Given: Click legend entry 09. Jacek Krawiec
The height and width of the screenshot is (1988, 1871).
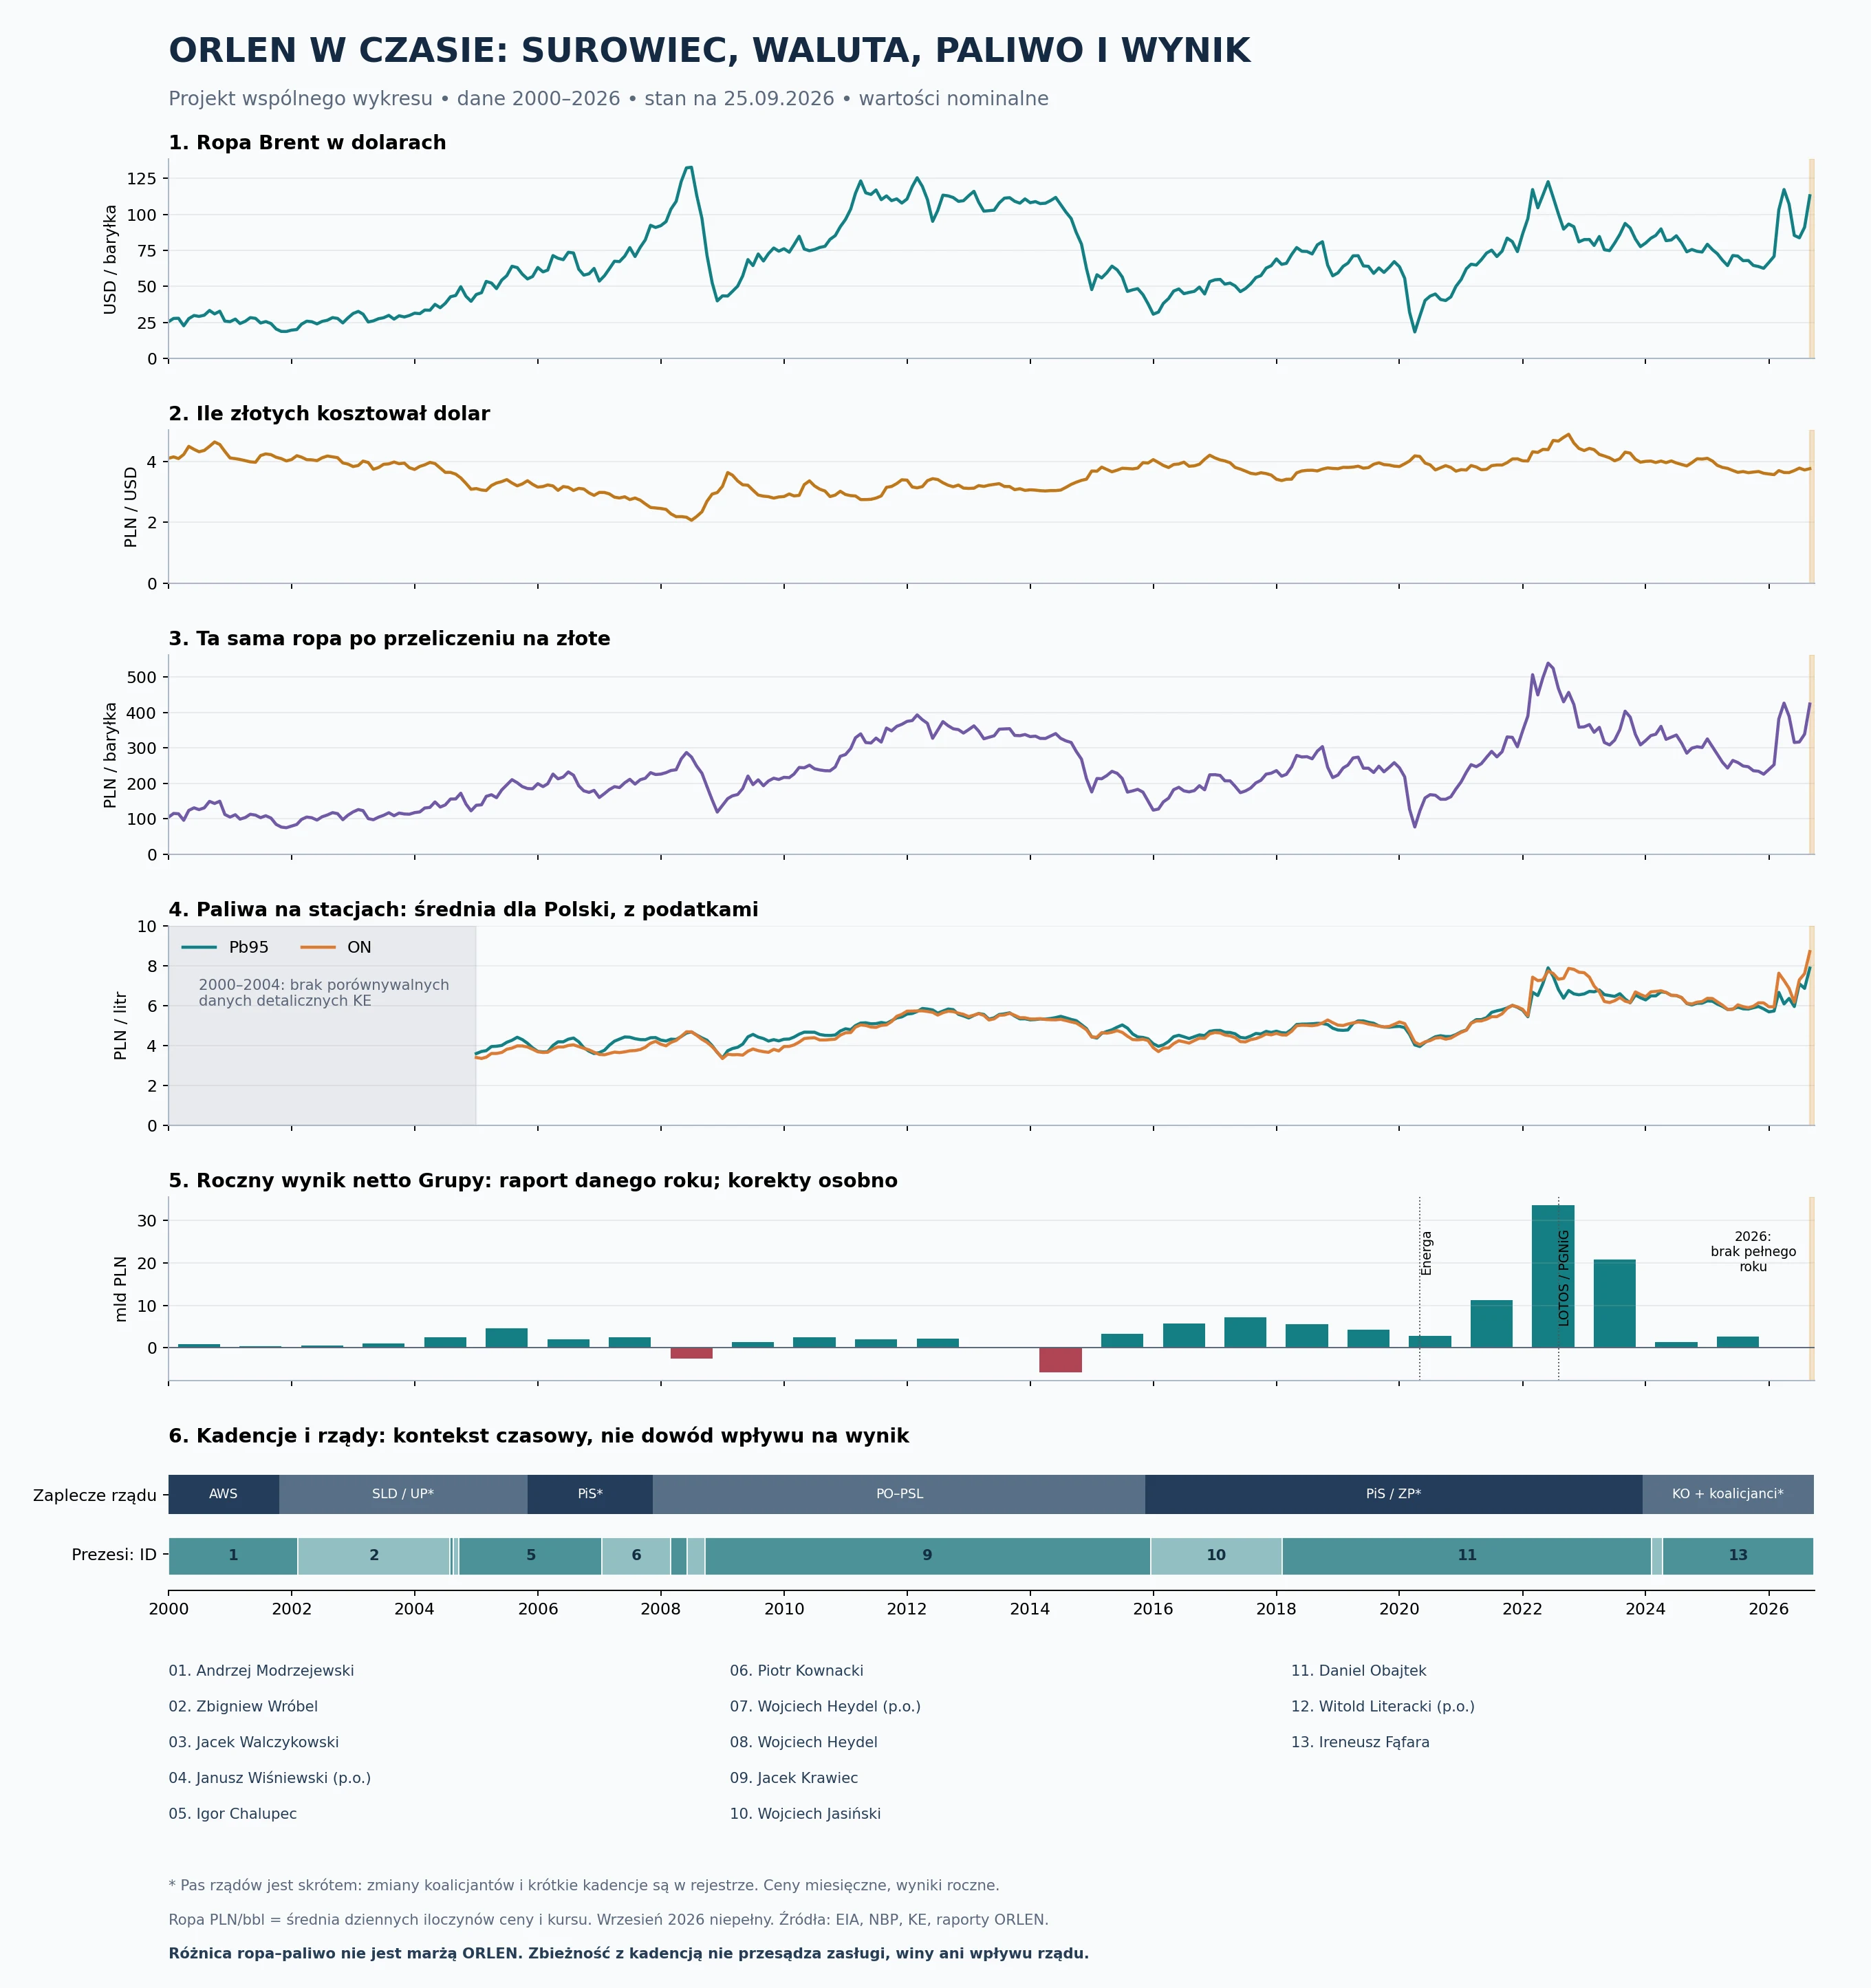Looking at the screenshot, I should click(x=794, y=1778).
